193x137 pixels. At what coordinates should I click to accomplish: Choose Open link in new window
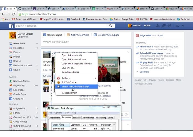[76, 59]
